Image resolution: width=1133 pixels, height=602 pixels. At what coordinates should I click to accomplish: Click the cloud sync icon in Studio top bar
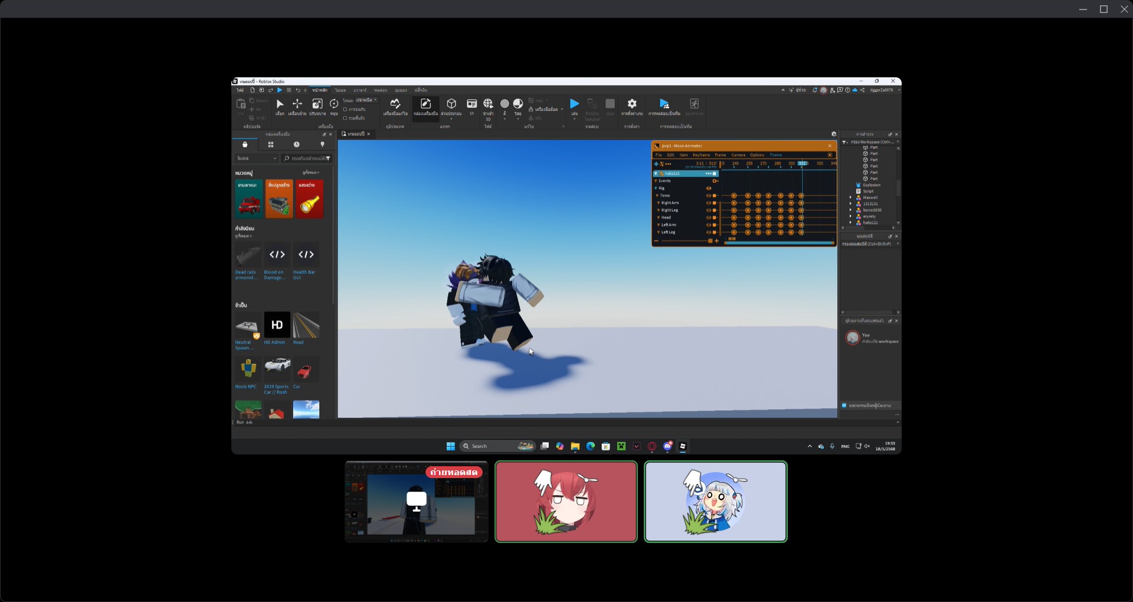click(855, 90)
